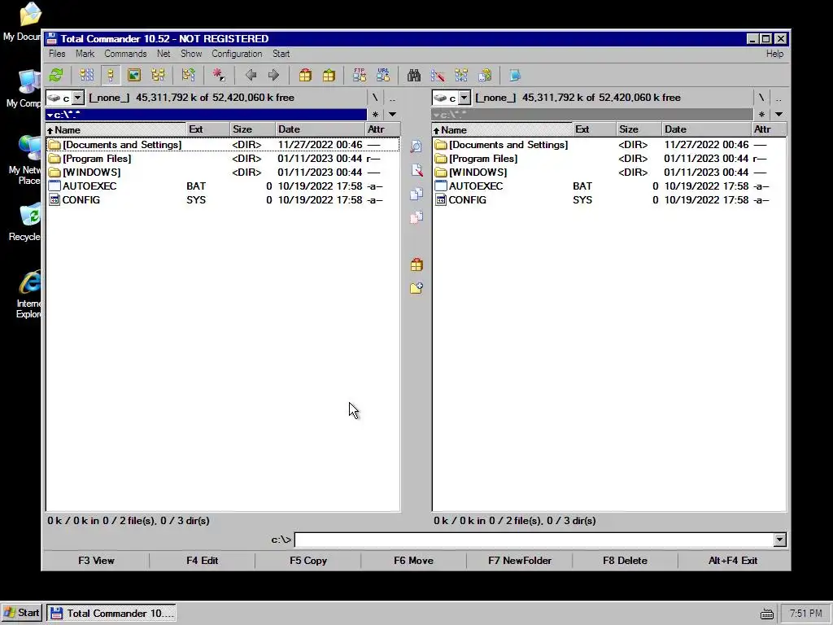Open the new URL connection icon
Image resolution: width=833 pixels, height=625 pixels.
click(383, 75)
